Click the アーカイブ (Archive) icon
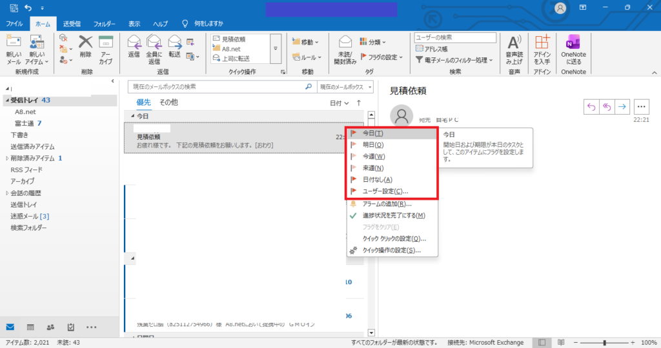This screenshot has height=348, width=661. point(106,44)
